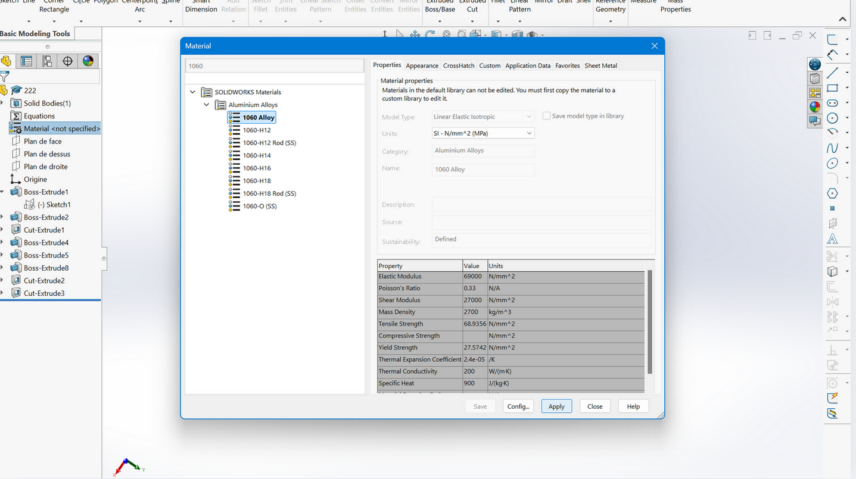856x479 pixels.
Task: Click the Save button in Material dialog
Action: point(480,406)
